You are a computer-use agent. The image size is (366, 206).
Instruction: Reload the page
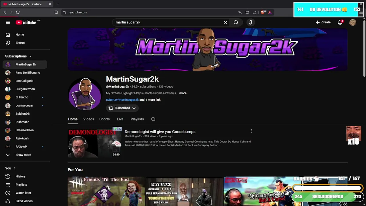click(18, 12)
